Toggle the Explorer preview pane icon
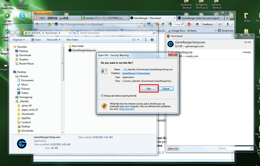The image size is (260, 166). tap(145, 40)
